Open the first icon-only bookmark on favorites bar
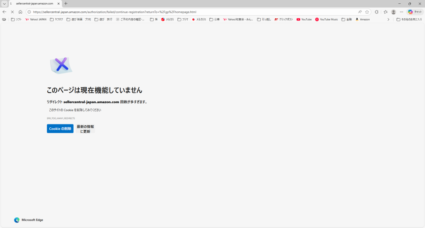 [x=4, y=20]
